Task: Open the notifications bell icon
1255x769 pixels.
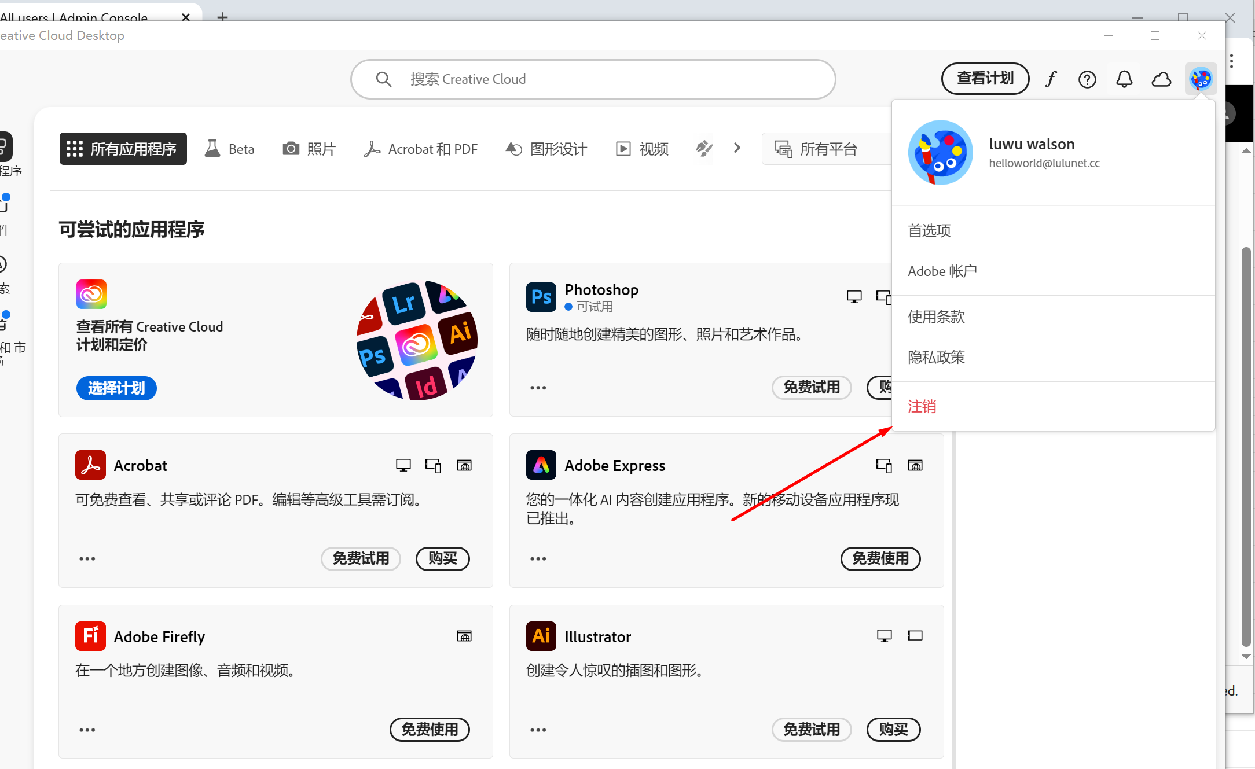Action: [x=1124, y=79]
